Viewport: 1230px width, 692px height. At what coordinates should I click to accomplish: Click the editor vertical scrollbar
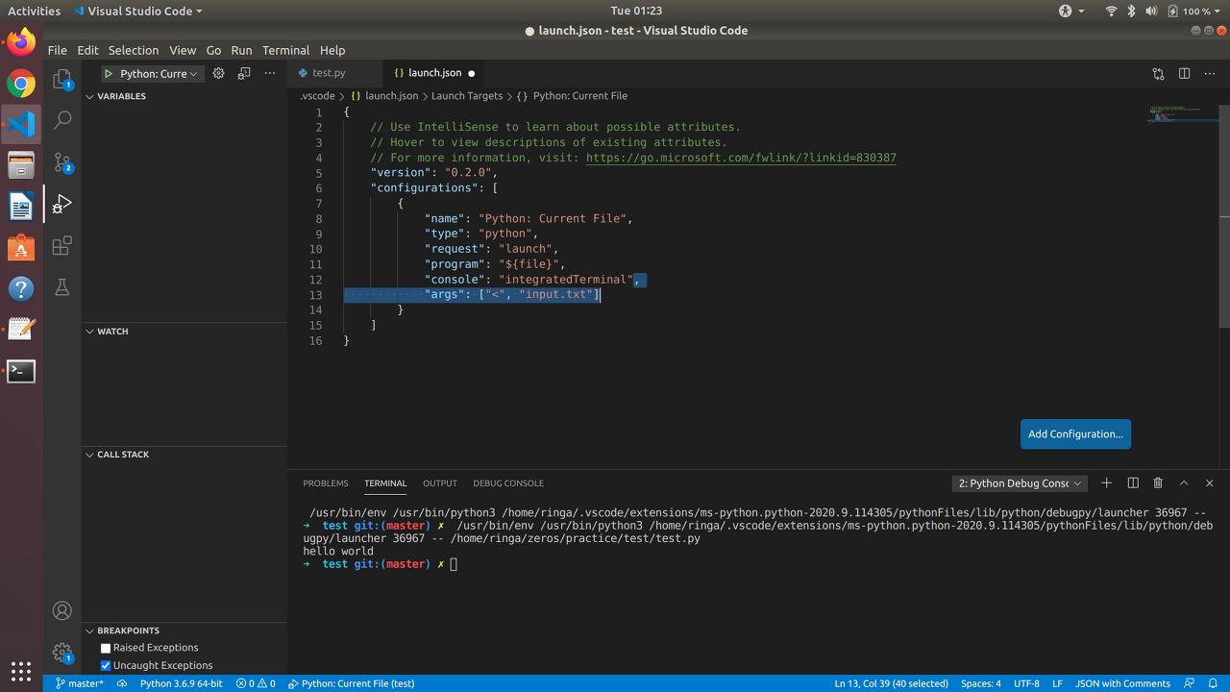coord(1225,216)
